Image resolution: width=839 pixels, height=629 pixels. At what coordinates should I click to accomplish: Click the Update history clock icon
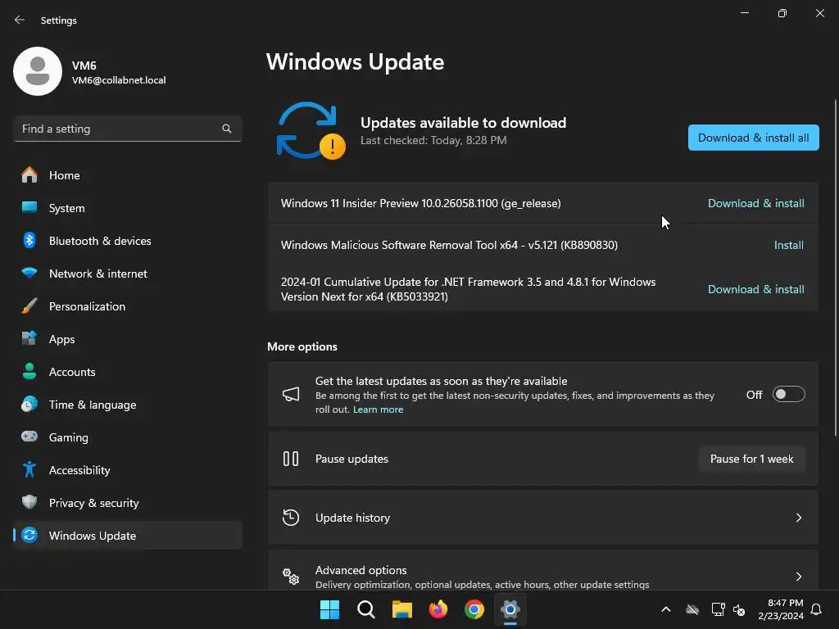[291, 518]
